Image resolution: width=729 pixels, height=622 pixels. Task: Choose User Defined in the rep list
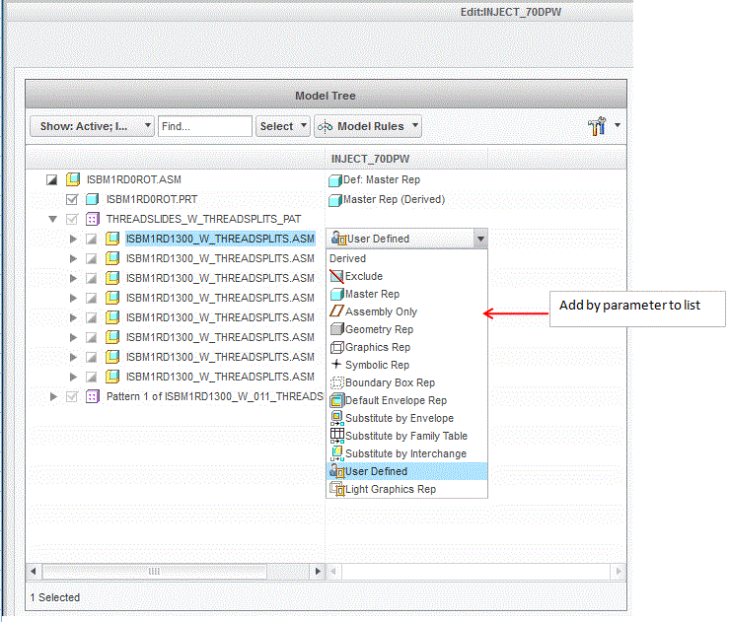click(406, 471)
